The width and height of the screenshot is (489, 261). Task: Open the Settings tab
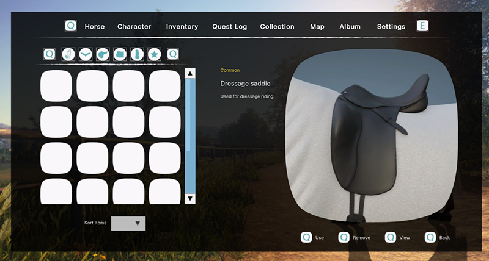click(391, 27)
